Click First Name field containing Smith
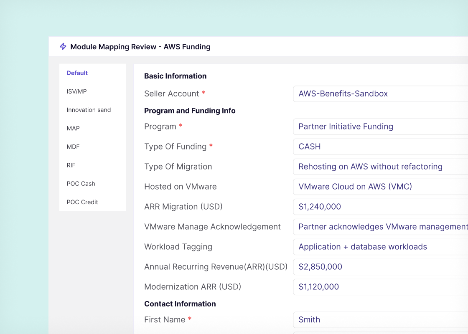The image size is (468, 334). click(x=381, y=320)
